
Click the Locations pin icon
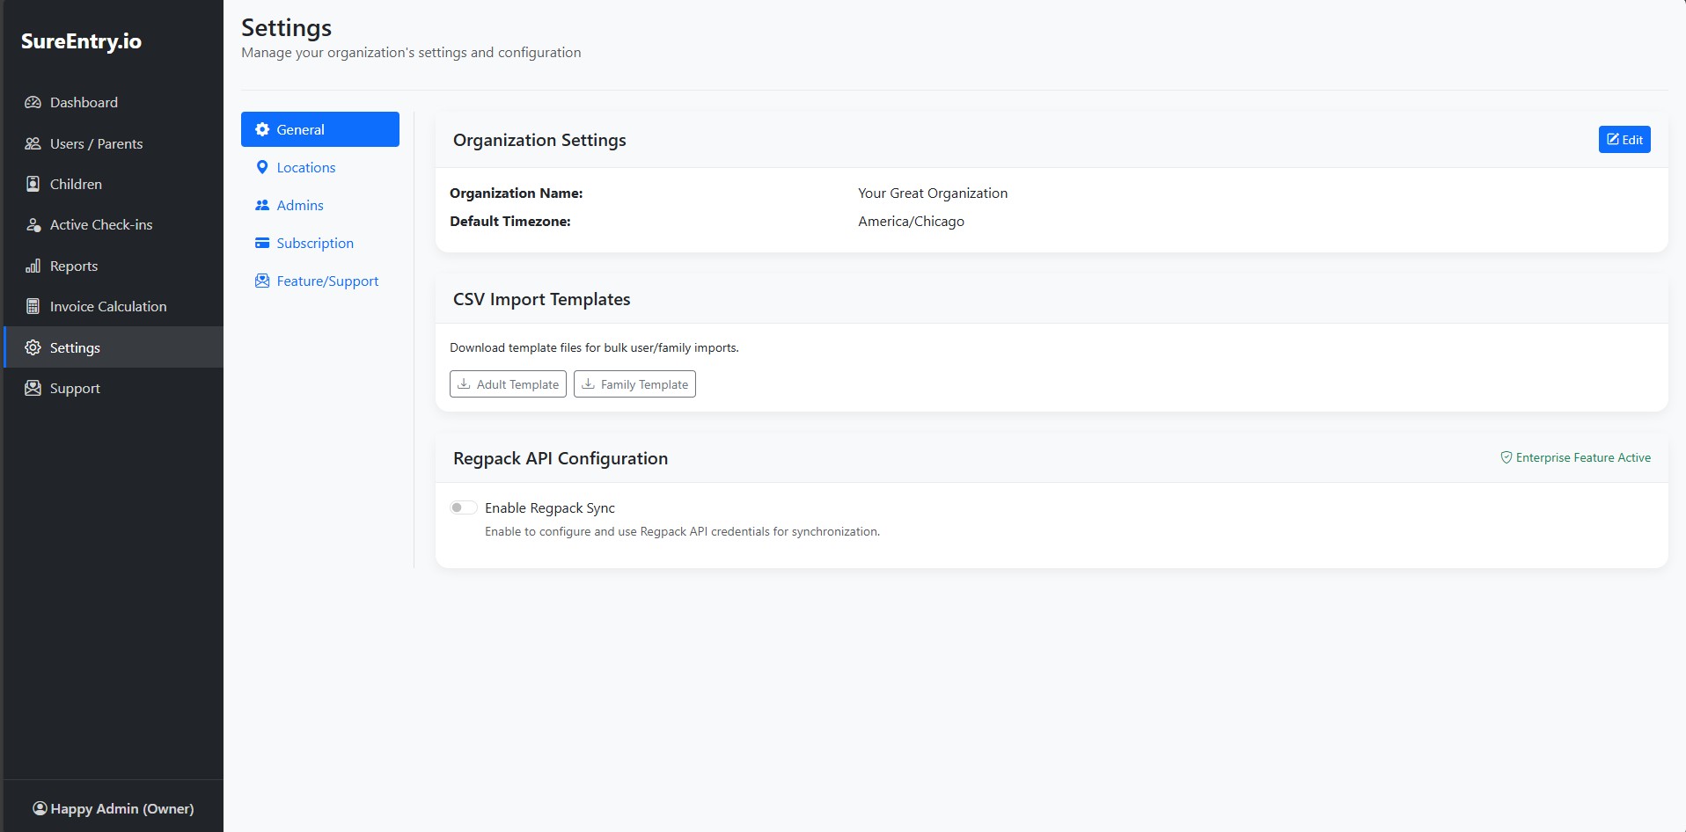[261, 167]
